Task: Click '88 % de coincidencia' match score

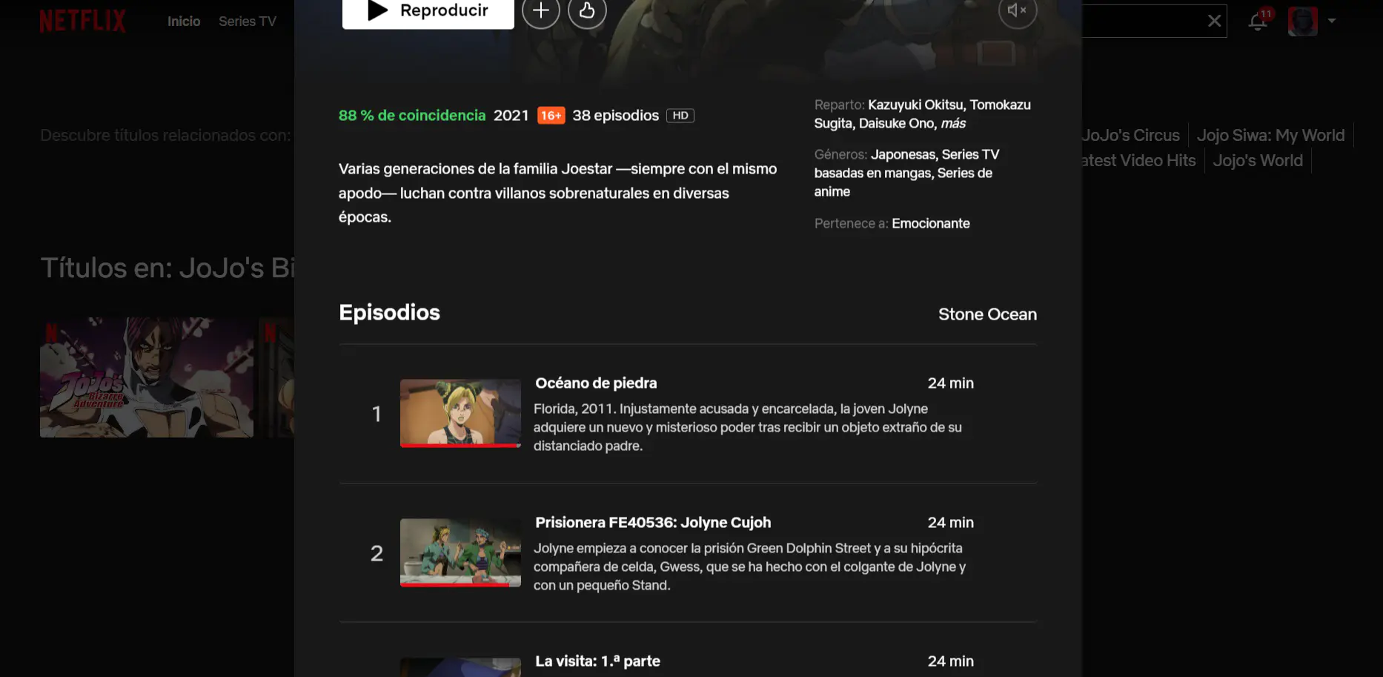Action: tap(412, 116)
